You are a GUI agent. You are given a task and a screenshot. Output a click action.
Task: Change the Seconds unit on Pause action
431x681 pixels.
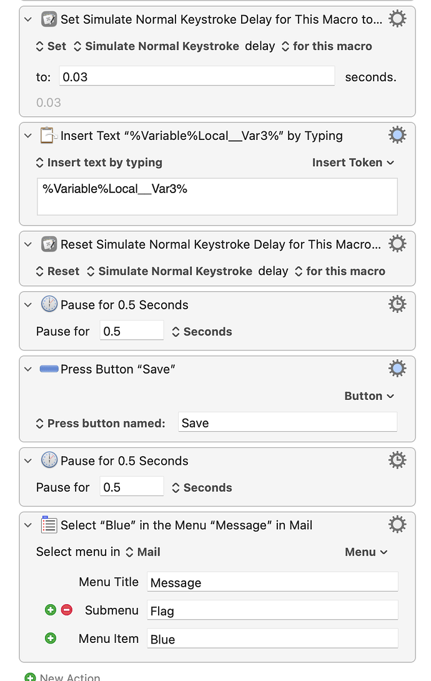click(x=201, y=332)
